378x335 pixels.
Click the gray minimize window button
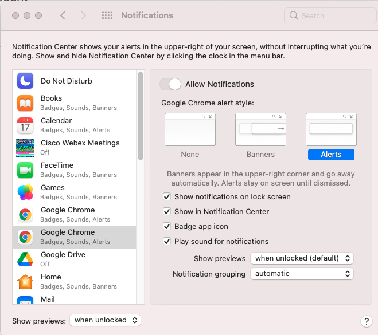27,15
